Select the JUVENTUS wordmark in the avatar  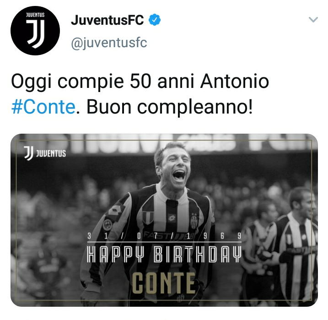click(x=35, y=15)
